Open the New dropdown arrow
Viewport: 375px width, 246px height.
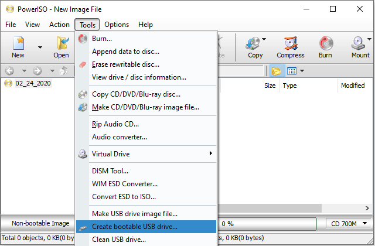pos(40,47)
